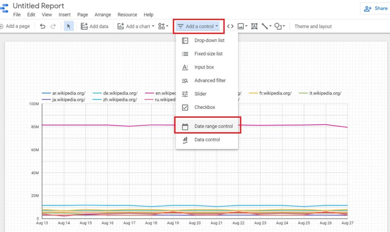This screenshot has width=390, height=232.
Task: Choose Advanced filter control option
Action: (x=207, y=80)
